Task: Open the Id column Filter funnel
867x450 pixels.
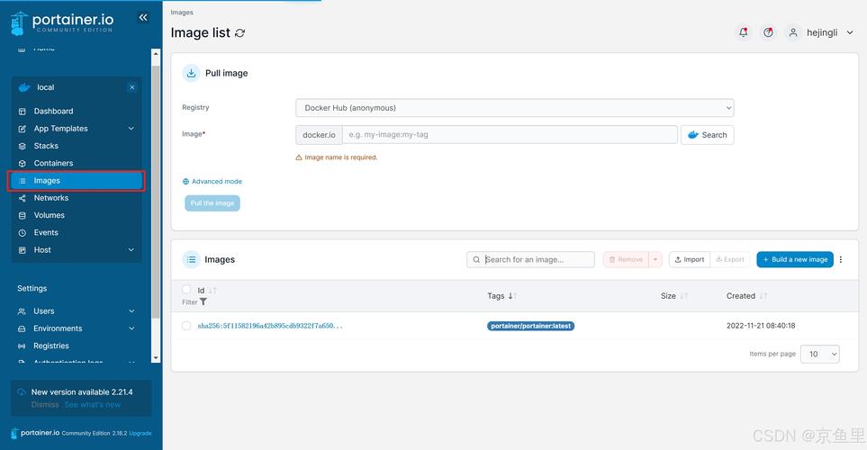Action: tap(203, 301)
